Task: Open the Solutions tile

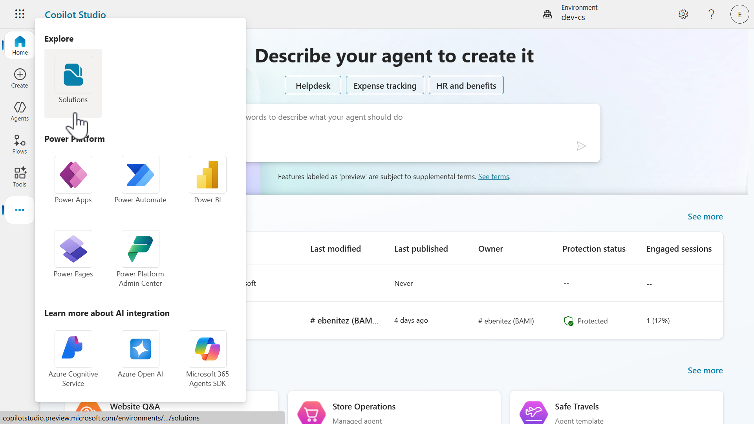Action: tap(73, 83)
